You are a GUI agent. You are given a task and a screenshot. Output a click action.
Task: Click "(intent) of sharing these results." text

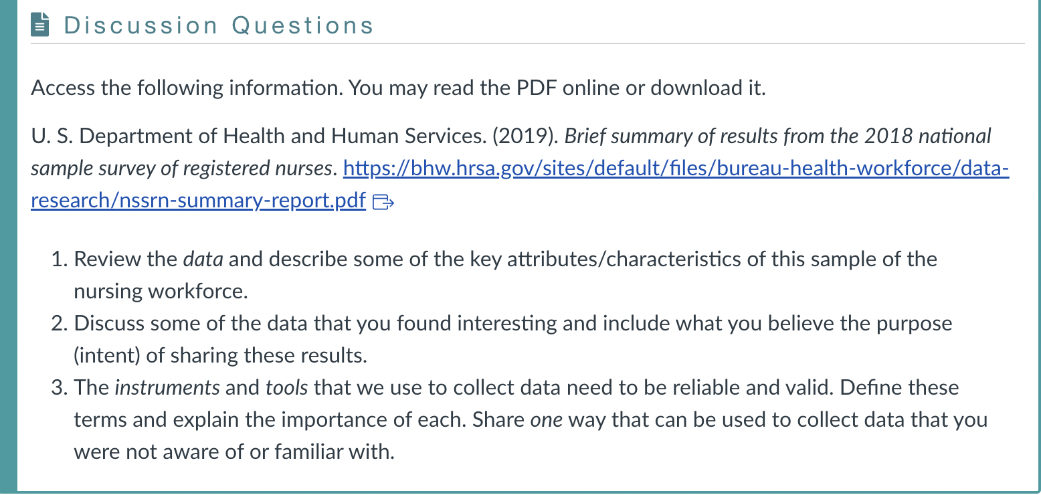(x=220, y=355)
